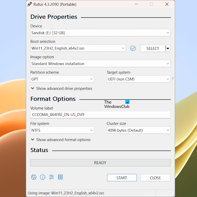197x197 pixels.
Task: Click the Status heading
Action: click(x=39, y=150)
